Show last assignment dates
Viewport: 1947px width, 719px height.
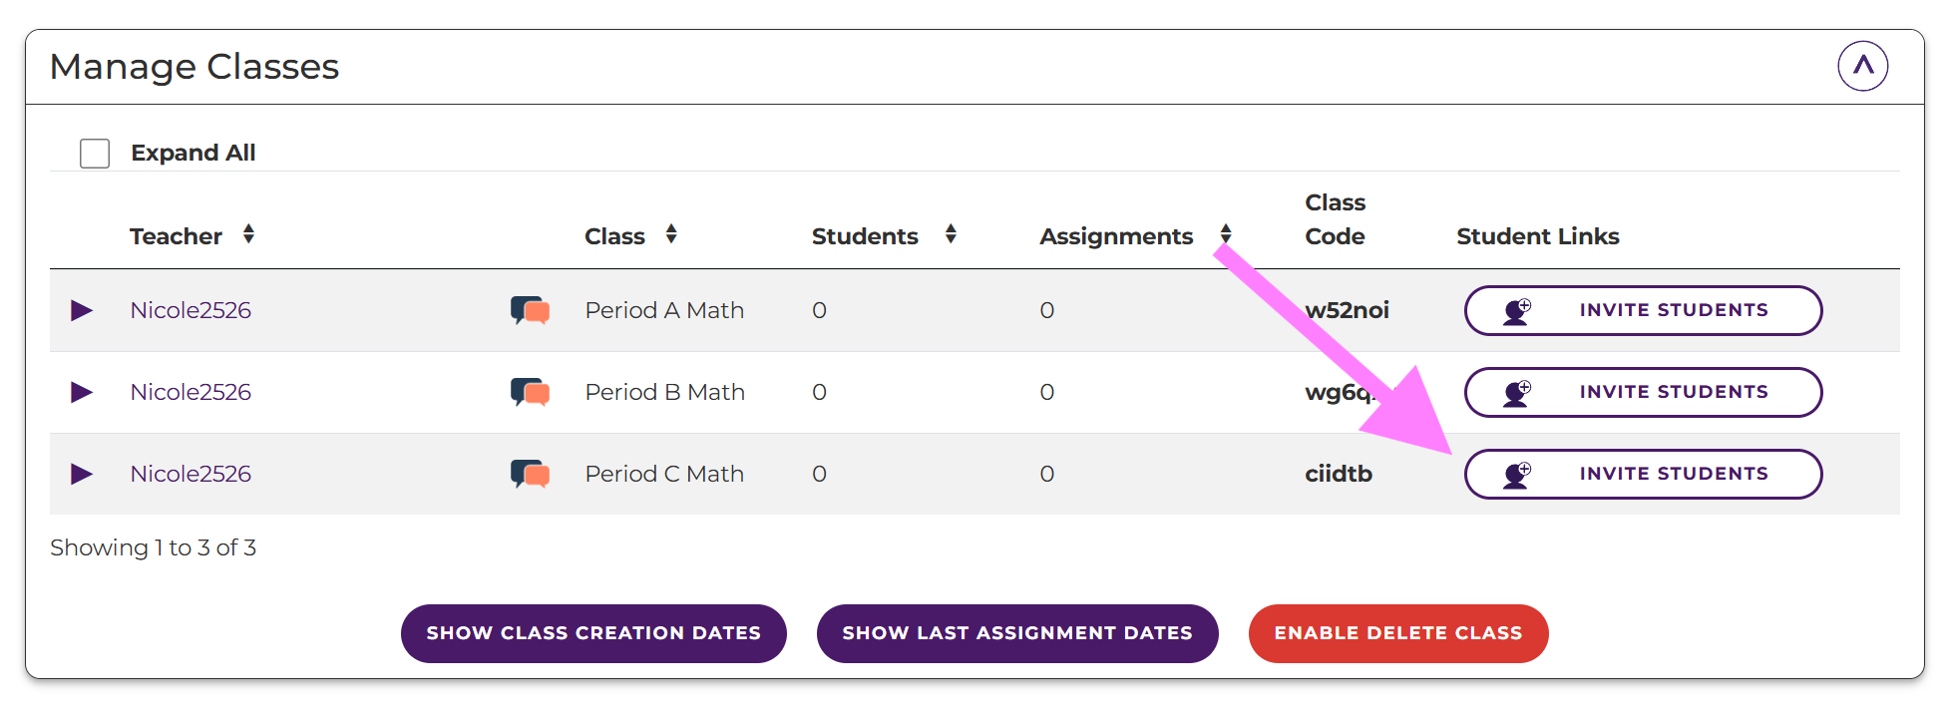click(1016, 633)
